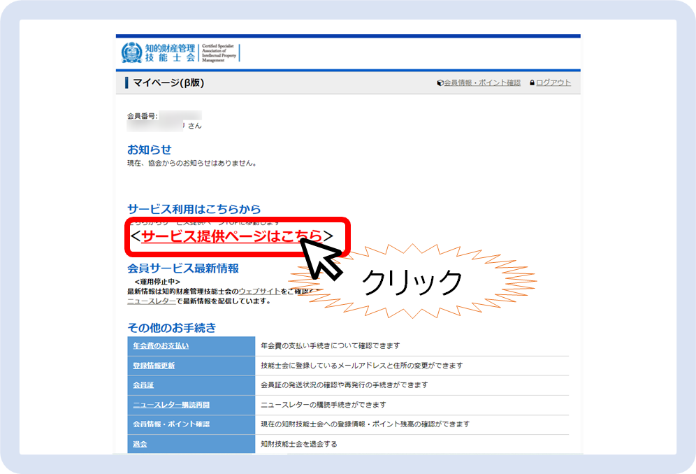This screenshot has width=696, height=474.
Task: Open the ニュースレター link in 最新情報
Action: 152,301
